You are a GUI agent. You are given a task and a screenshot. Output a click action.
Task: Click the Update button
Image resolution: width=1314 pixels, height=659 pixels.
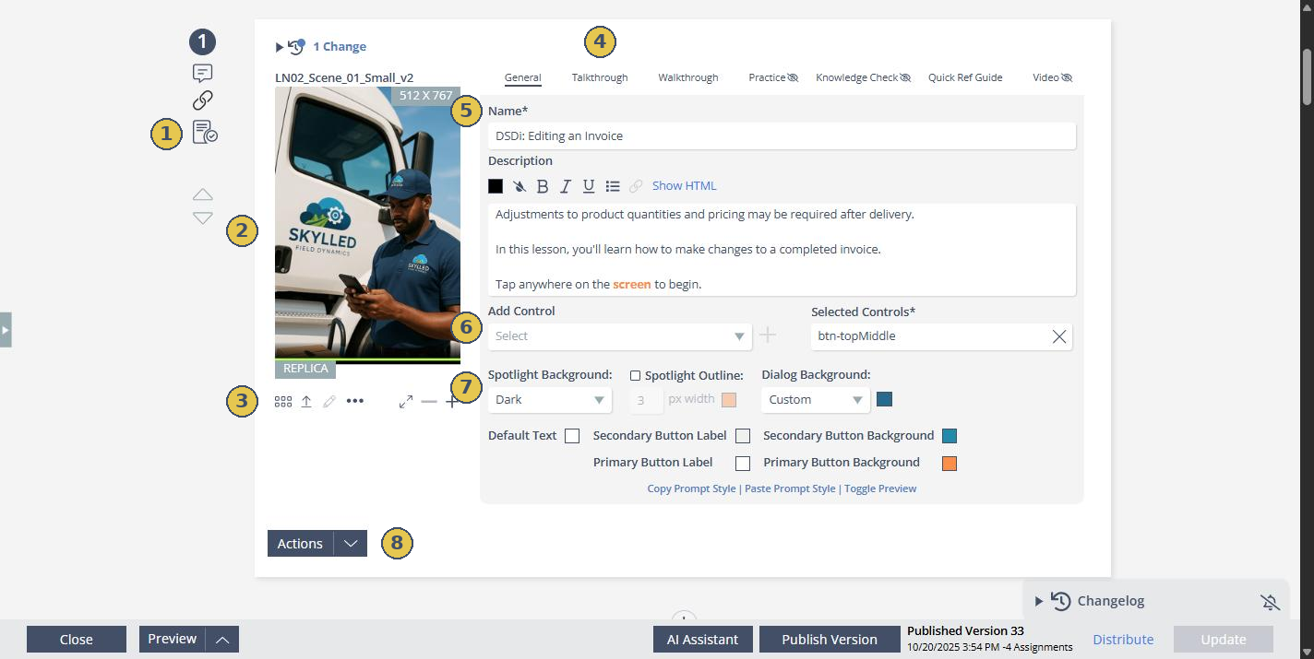(x=1224, y=640)
